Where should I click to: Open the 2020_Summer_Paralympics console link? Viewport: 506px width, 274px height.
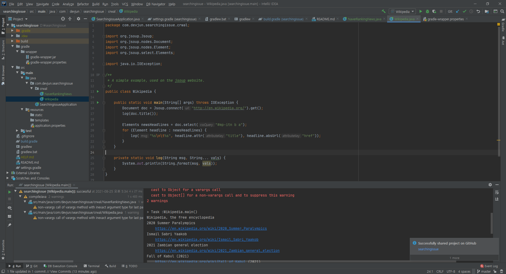tap(211, 228)
